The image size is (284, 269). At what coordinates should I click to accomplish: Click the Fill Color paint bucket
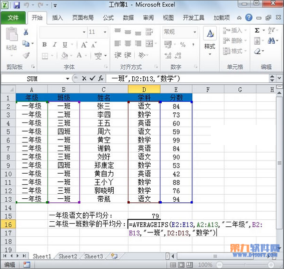click(x=65, y=55)
